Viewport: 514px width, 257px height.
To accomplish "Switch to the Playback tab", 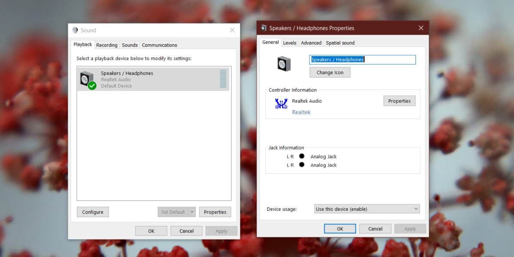I will [x=83, y=45].
